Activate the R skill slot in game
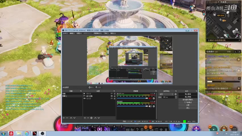Screen dimensions: 242x136 92,128
